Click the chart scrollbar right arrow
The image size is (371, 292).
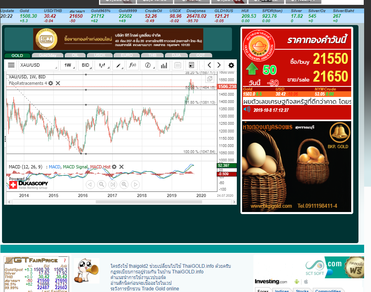click(x=234, y=202)
